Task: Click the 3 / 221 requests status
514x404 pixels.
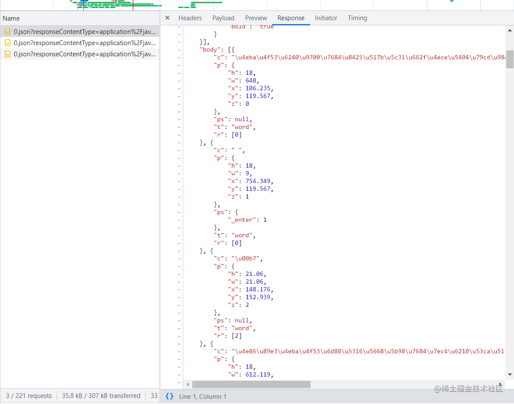Action: [x=29, y=396]
